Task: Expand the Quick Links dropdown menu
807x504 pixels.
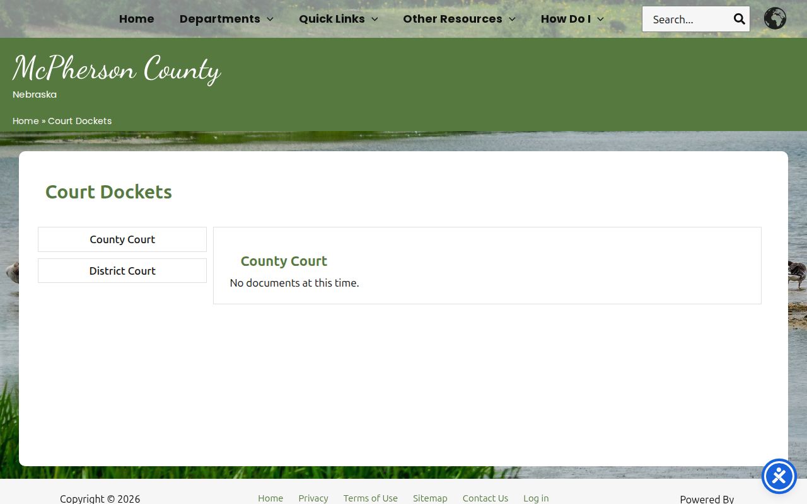Action: pyautogui.click(x=339, y=19)
